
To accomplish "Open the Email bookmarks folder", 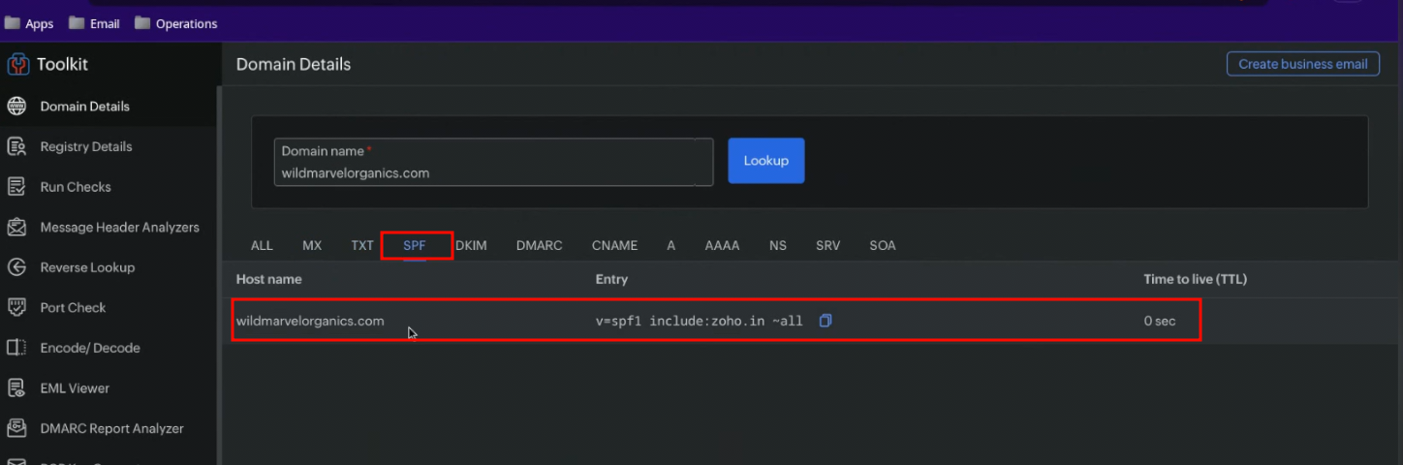I will [x=94, y=23].
